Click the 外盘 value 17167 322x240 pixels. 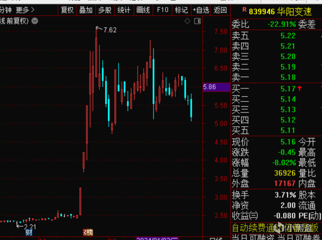click(285, 183)
